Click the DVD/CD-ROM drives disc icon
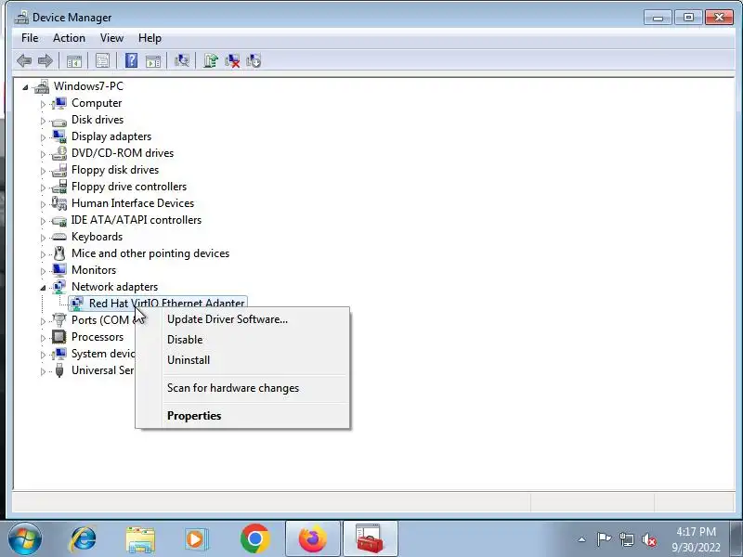The width and height of the screenshot is (743, 557). (59, 153)
